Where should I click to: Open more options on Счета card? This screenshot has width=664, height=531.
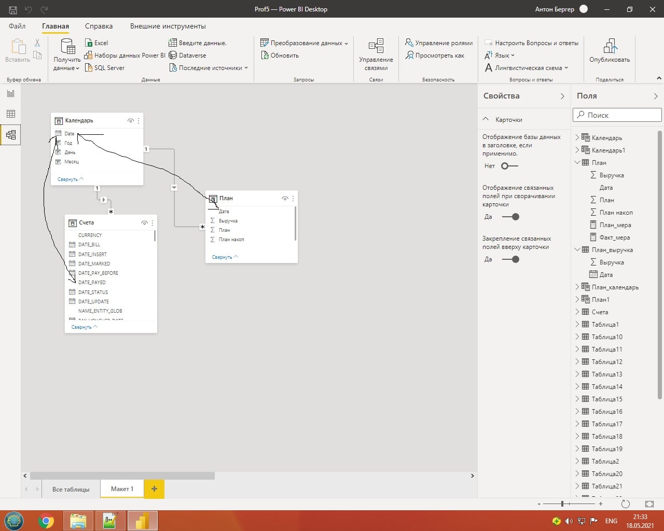coord(153,222)
